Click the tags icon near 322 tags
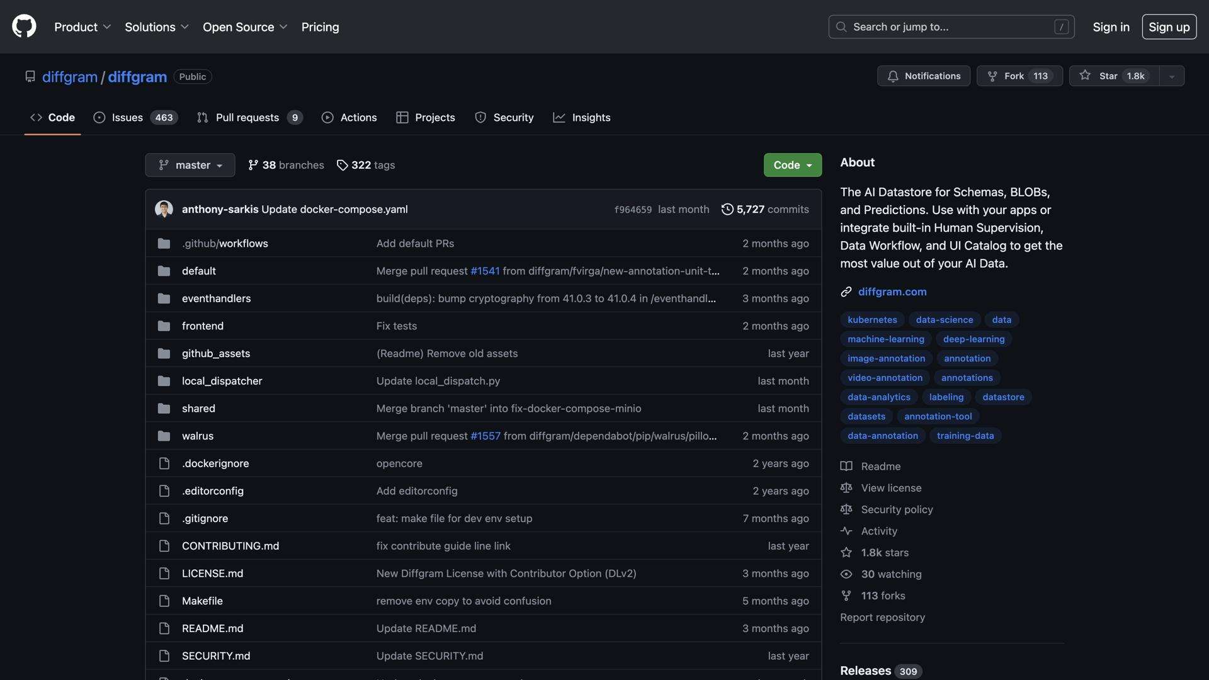1209x680 pixels. coord(342,165)
